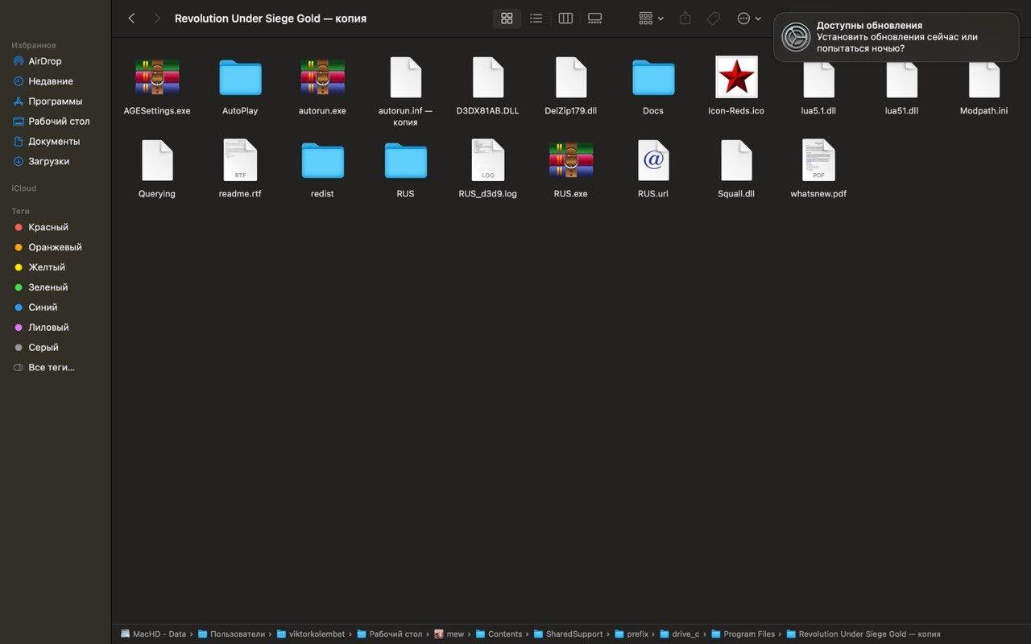Image resolution: width=1031 pixels, height=644 pixels.
Task: Open Документы in the sidebar
Action: [56, 142]
